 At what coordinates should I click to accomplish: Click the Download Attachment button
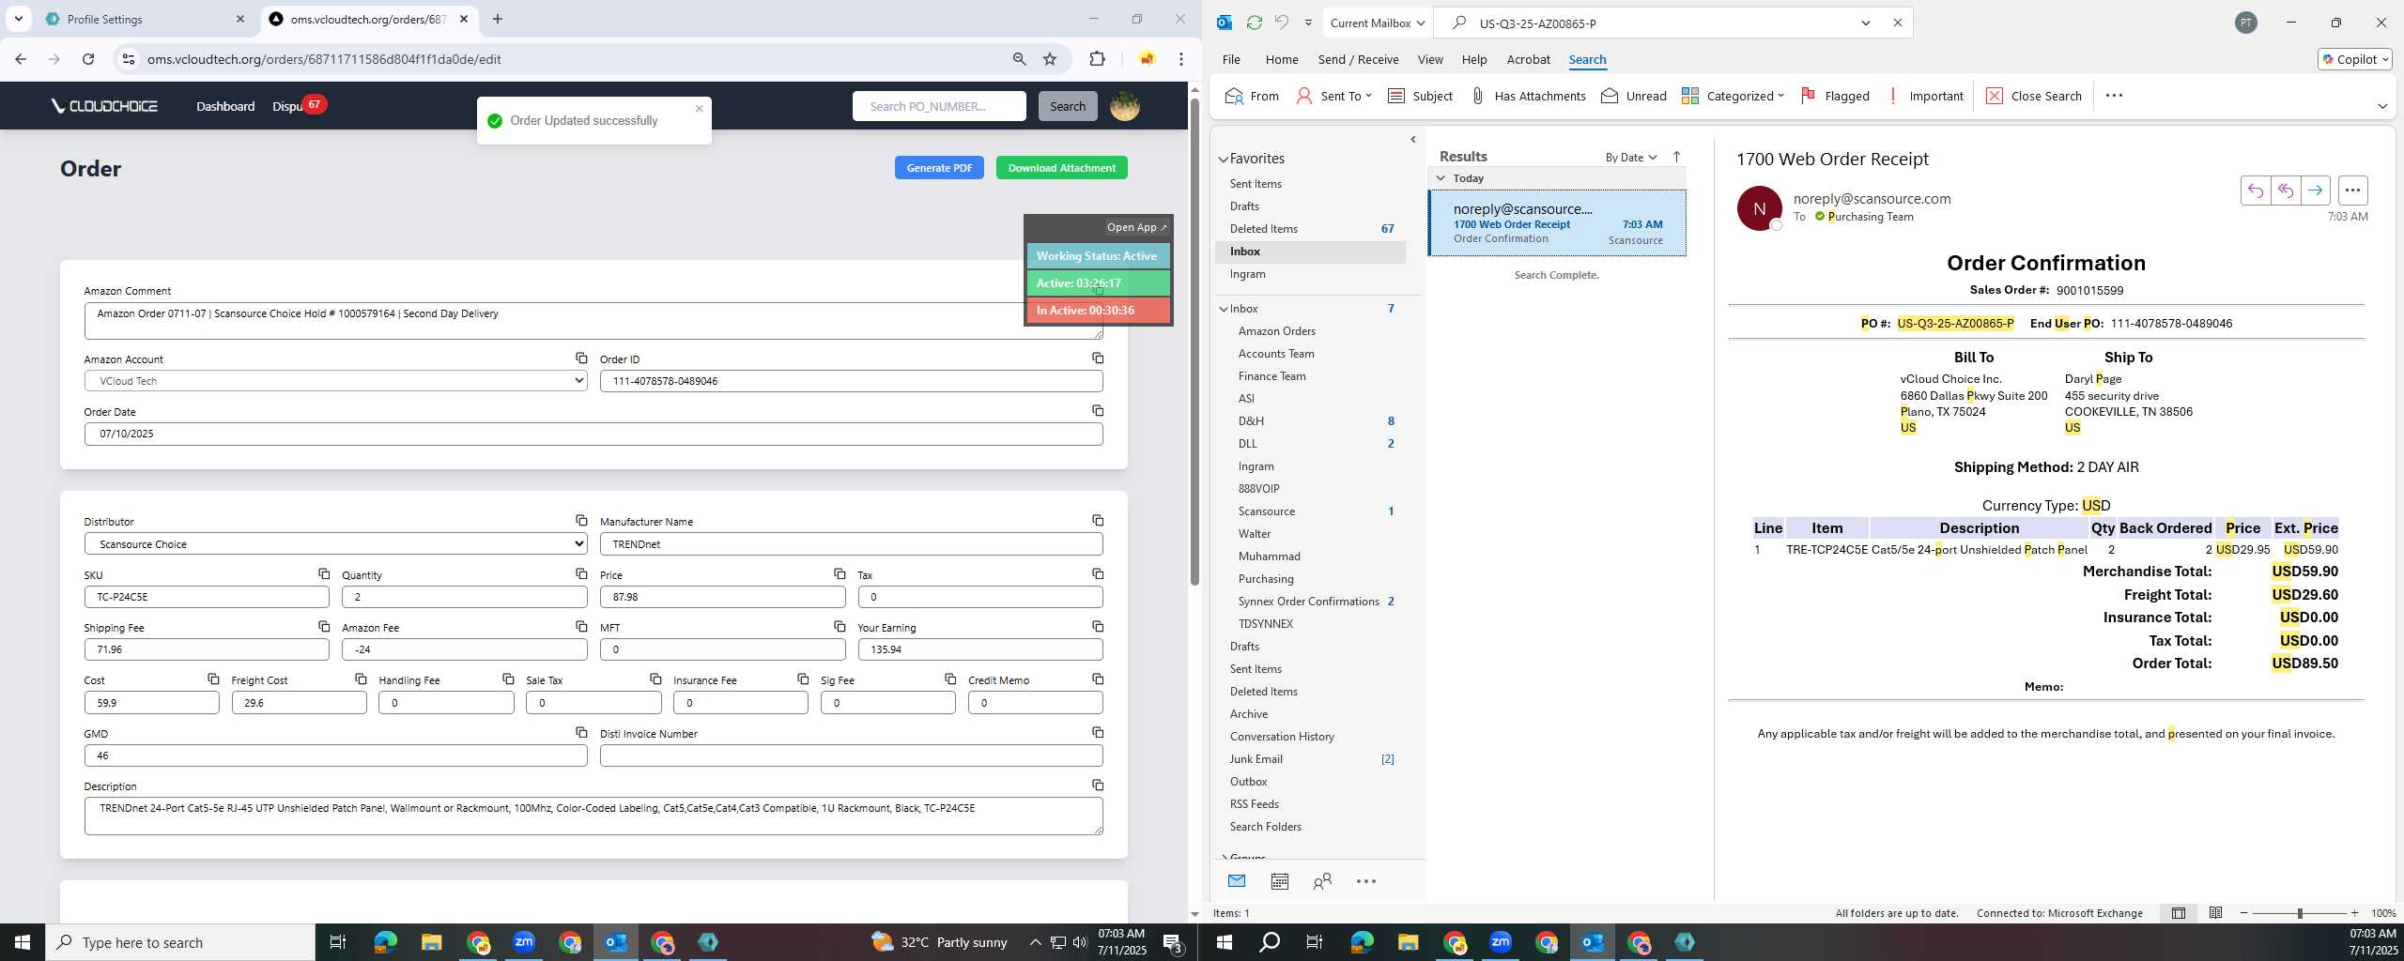1061,168
